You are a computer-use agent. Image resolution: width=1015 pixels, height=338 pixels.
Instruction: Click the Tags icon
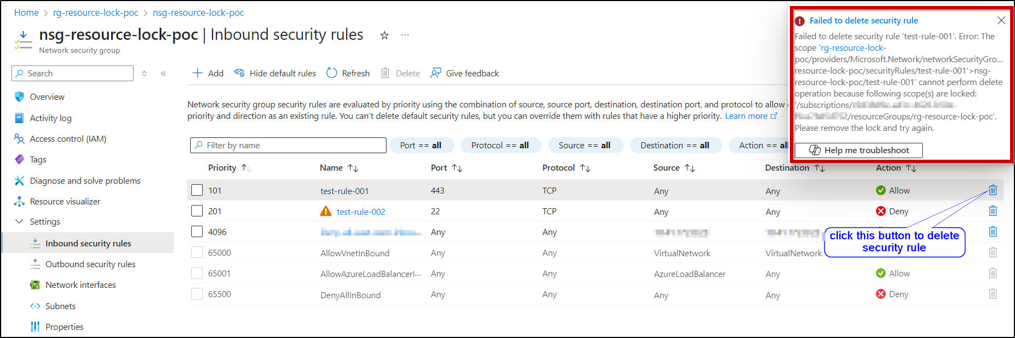click(x=20, y=160)
